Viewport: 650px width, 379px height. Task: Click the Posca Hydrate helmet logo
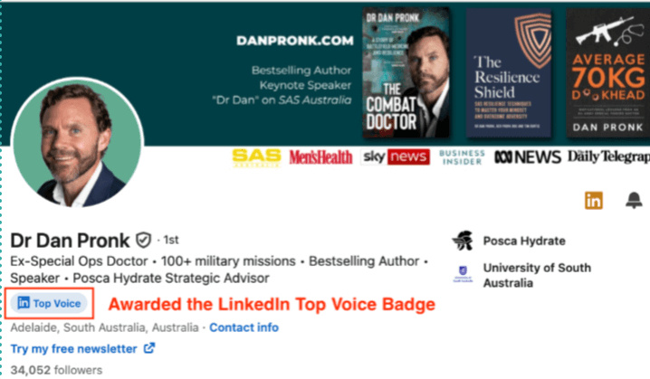click(464, 242)
